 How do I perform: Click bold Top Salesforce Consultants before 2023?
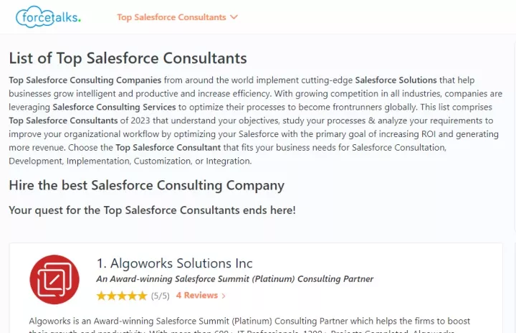tap(63, 121)
